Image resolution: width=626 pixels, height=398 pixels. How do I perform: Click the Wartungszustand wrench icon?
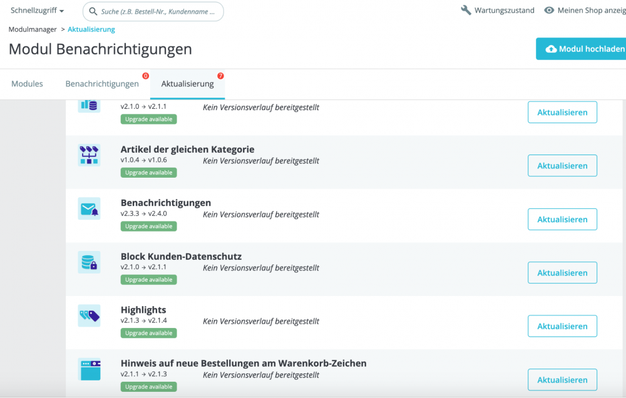[465, 9]
